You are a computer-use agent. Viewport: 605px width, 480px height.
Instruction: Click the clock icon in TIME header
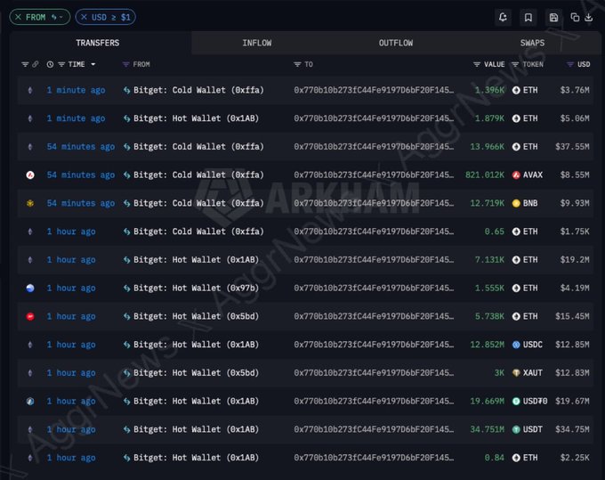click(50, 64)
